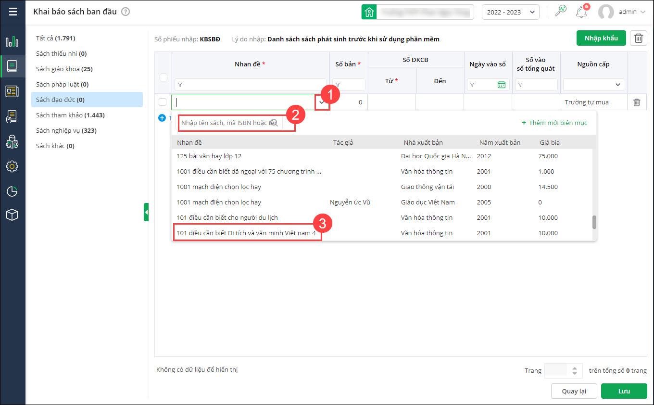Select Sách tham khảo category
The height and width of the screenshot is (405, 654).
point(70,115)
